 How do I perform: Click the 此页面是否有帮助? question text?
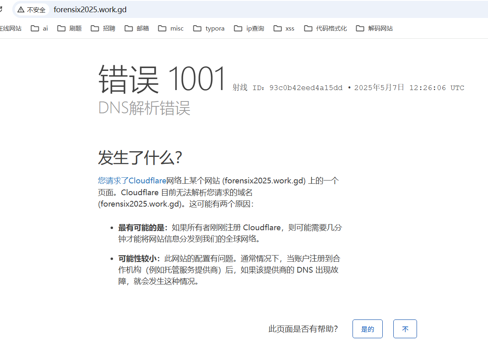coord(303,329)
